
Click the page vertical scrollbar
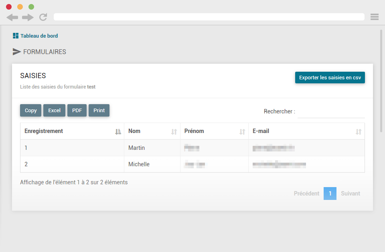(x=381, y=81)
